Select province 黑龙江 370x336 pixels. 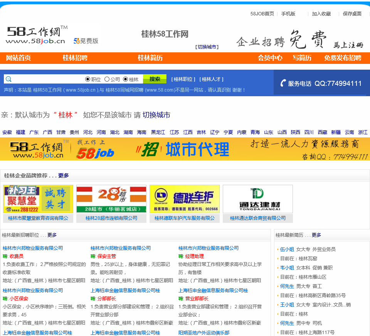(x=158, y=132)
